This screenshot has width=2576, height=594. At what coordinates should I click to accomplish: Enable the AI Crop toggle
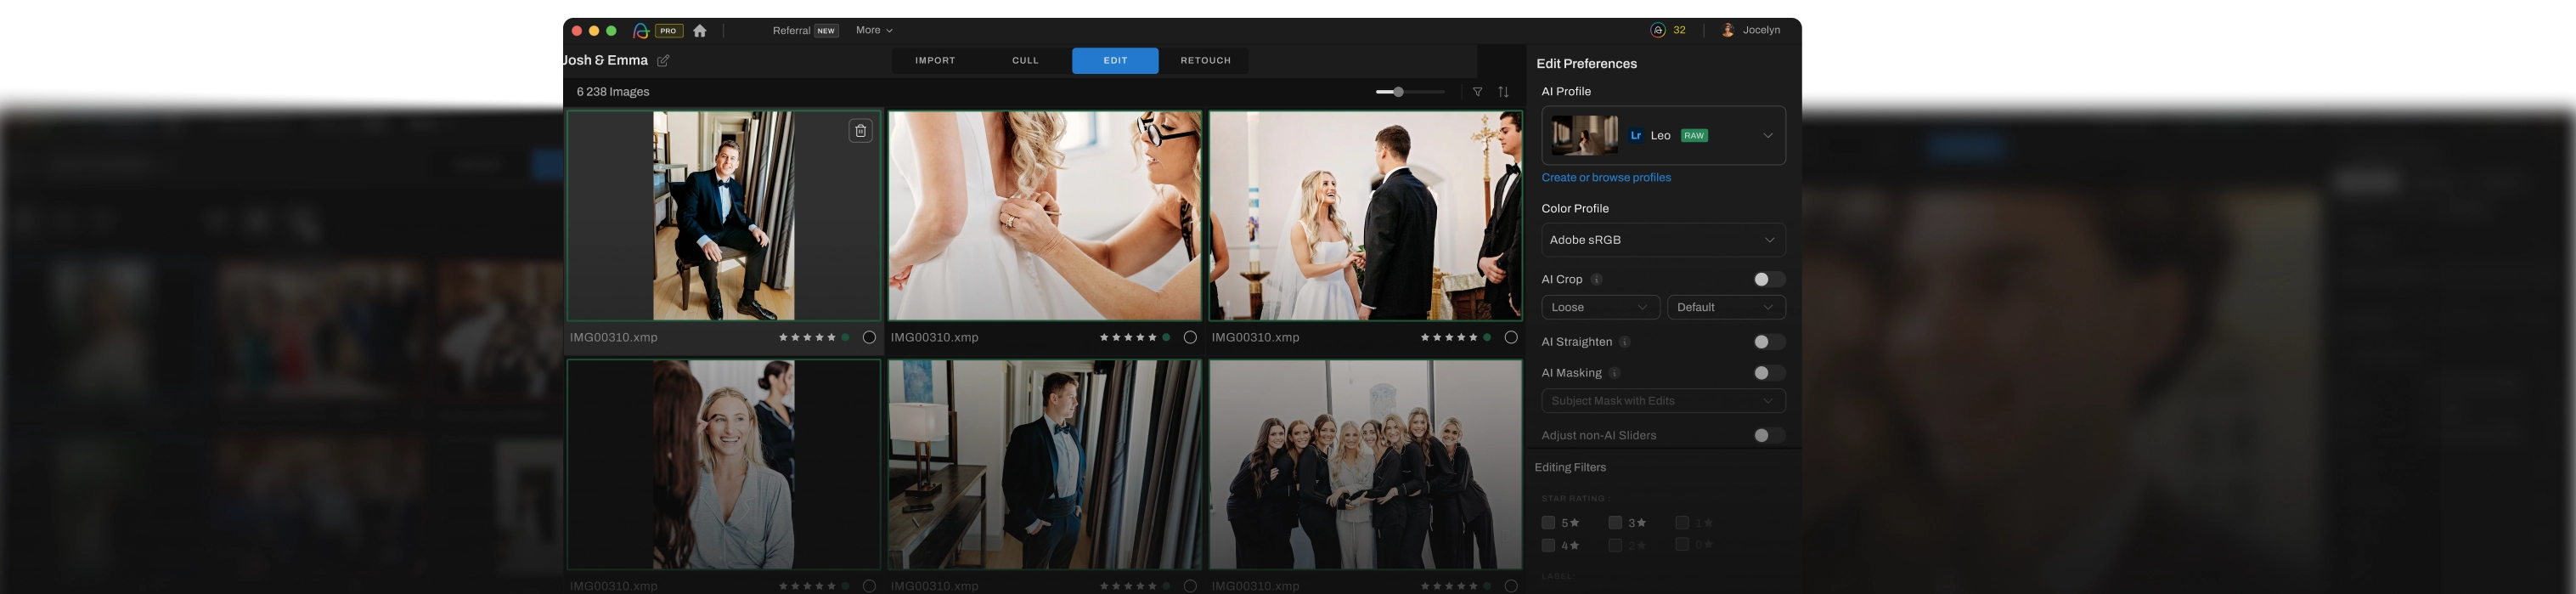point(1768,280)
